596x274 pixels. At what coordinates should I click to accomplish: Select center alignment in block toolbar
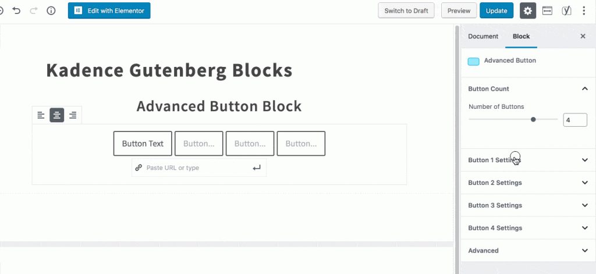[x=57, y=115]
